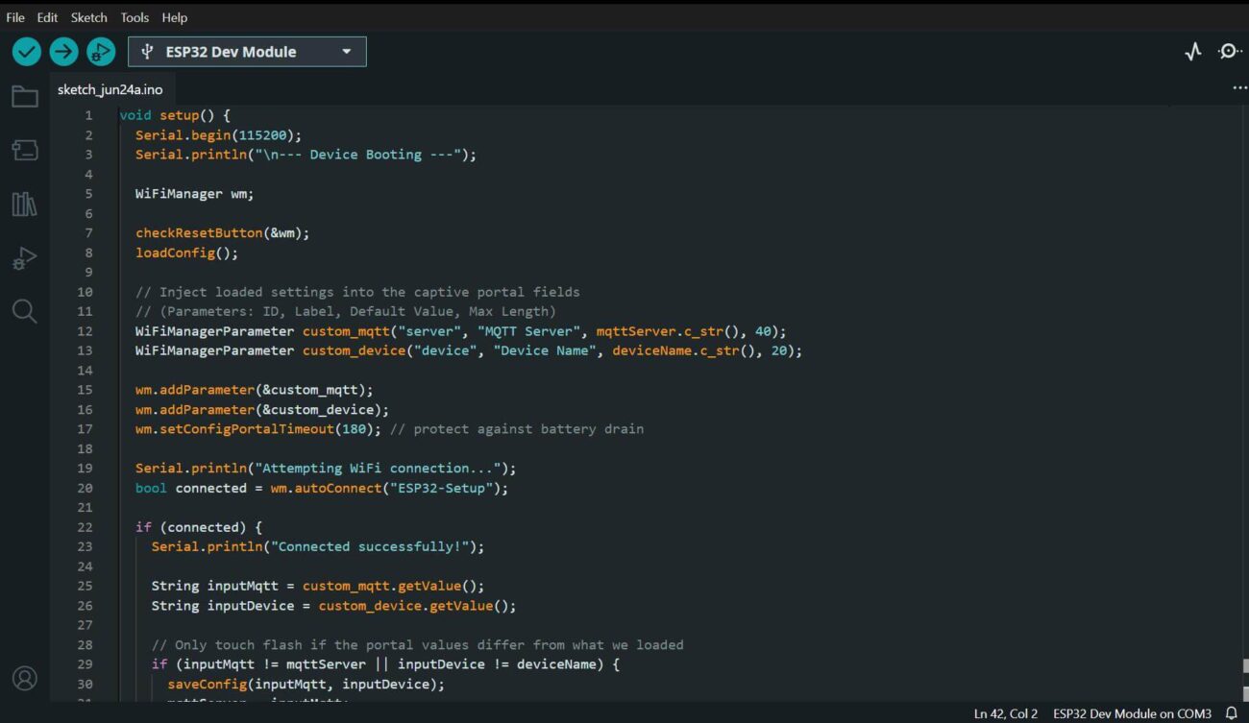
Task: Click the 'if (connected) {' line
Action: [199, 527]
